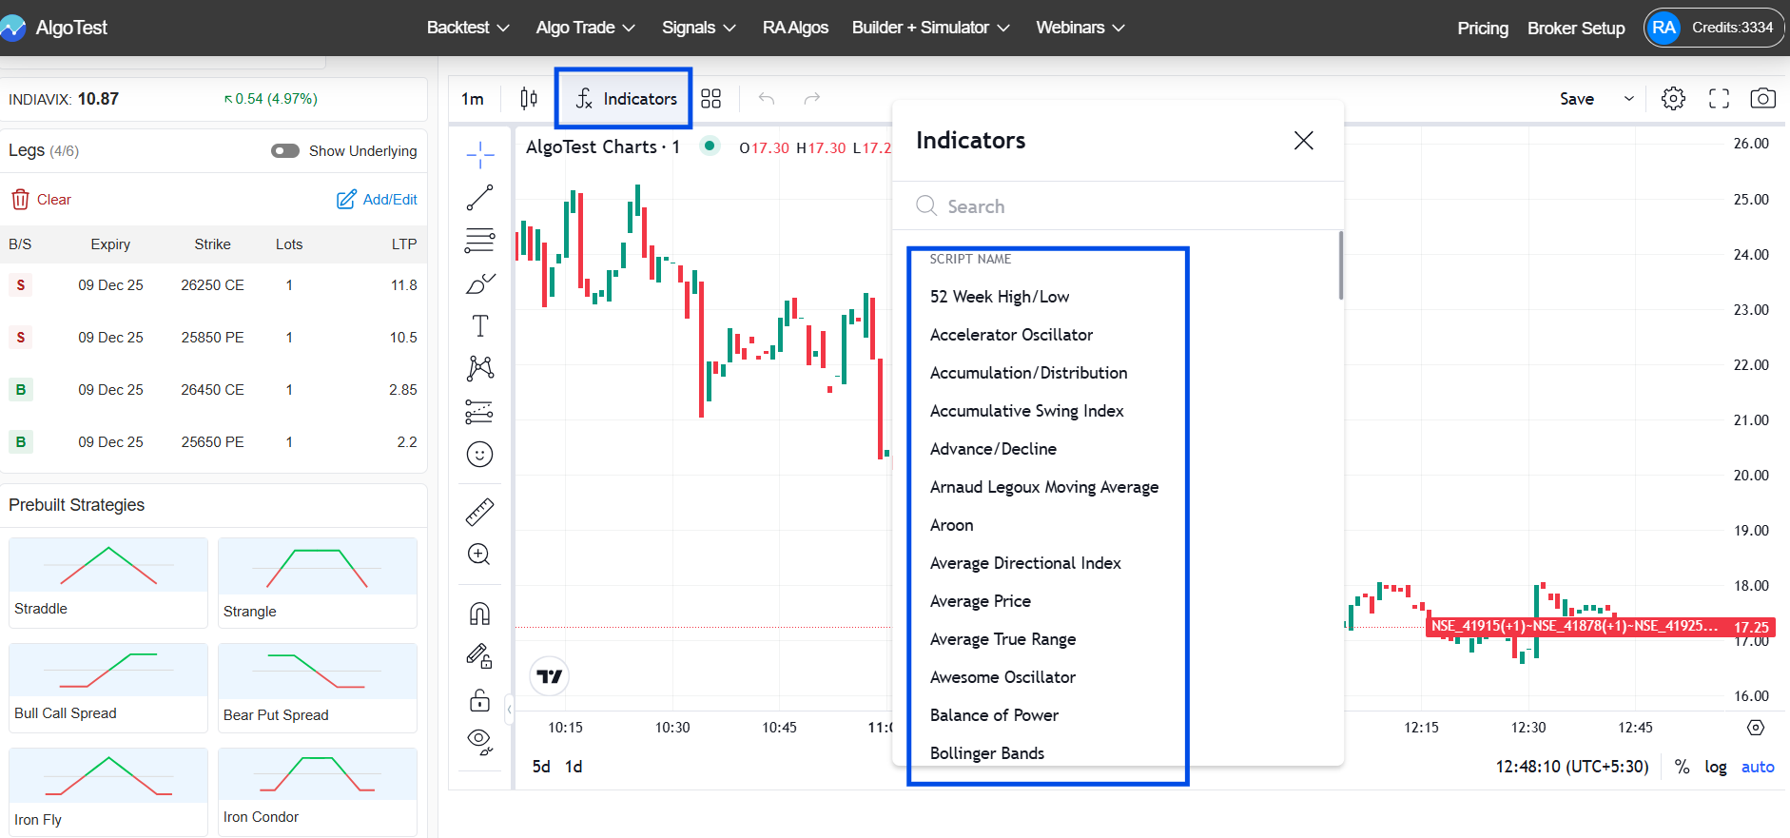Click the indicator Search field
The width and height of the screenshot is (1790, 838).
point(1113,206)
